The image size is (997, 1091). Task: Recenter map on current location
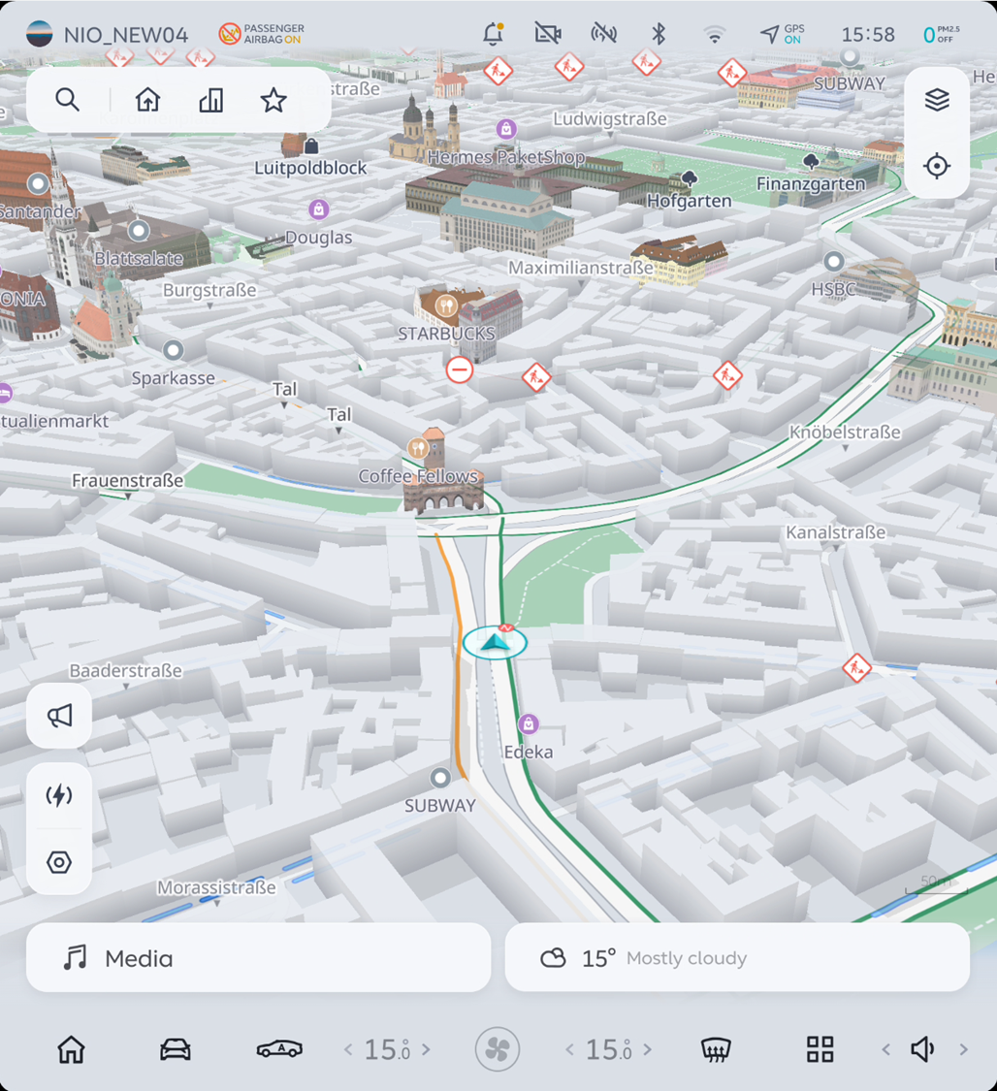tap(936, 166)
